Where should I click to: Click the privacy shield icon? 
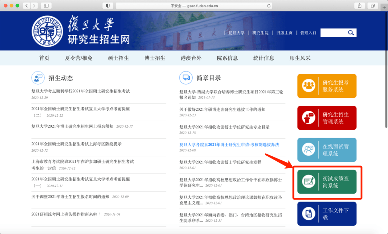(x=108, y=5)
